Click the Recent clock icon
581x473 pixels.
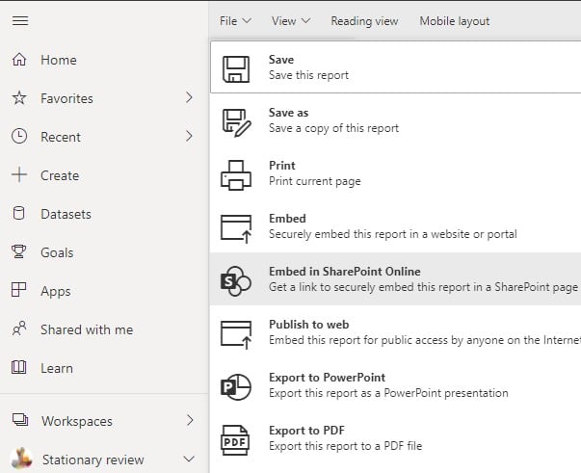tap(19, 136)
